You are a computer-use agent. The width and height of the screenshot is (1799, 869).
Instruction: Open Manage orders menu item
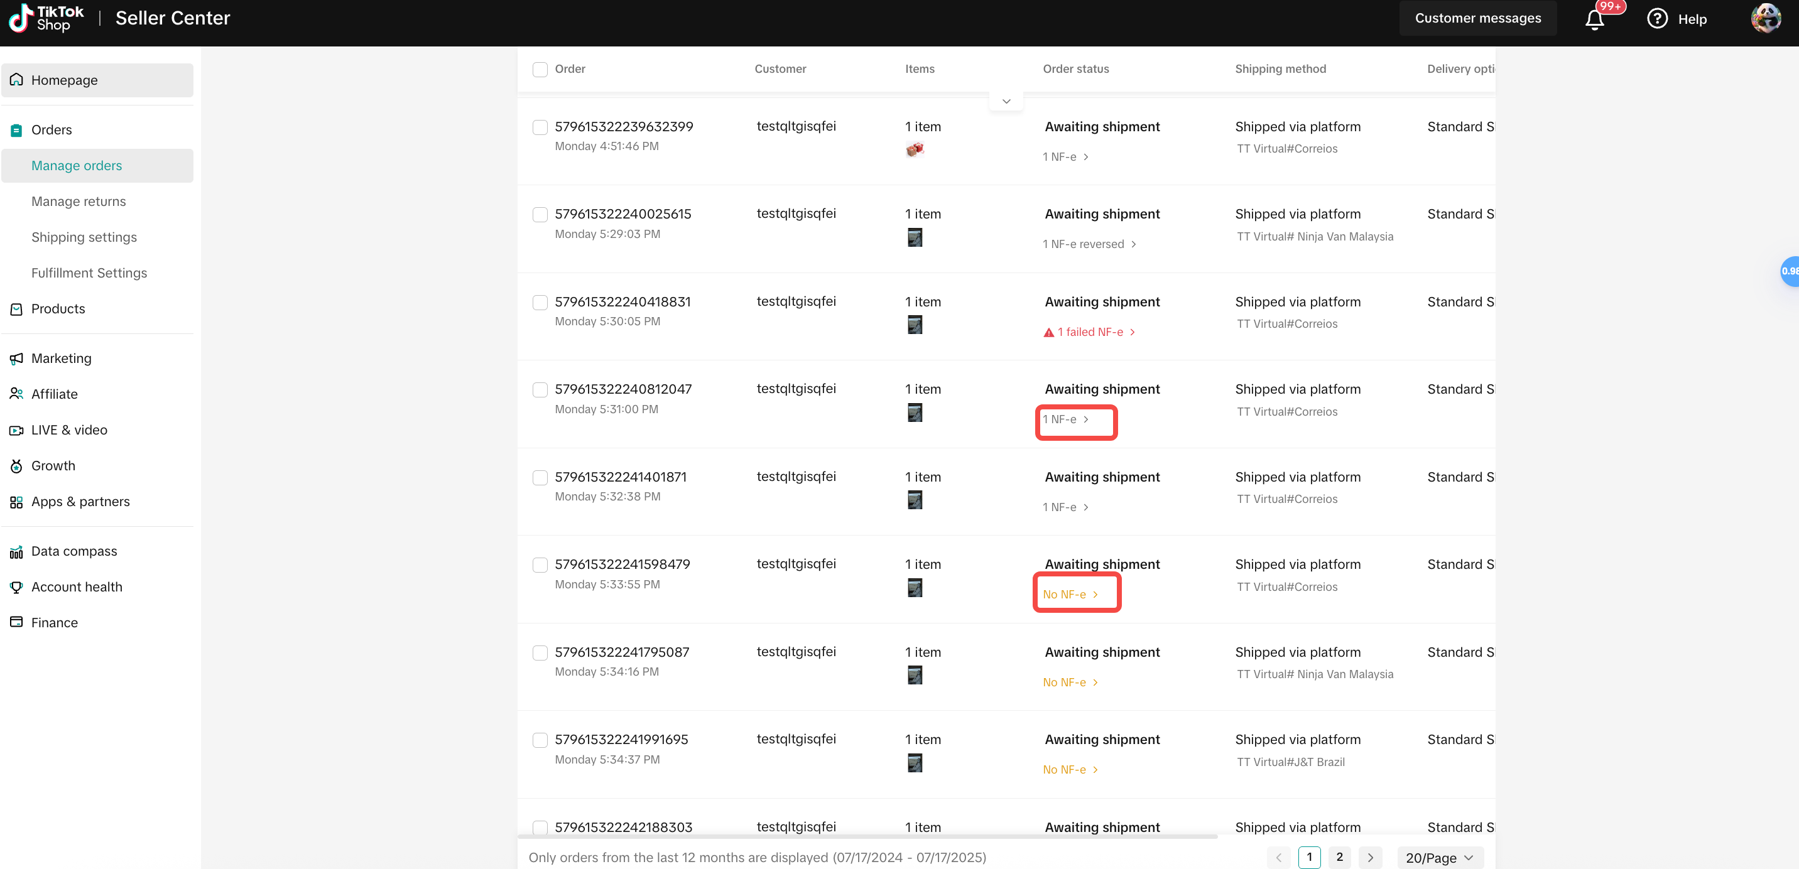tap(97, 165)
